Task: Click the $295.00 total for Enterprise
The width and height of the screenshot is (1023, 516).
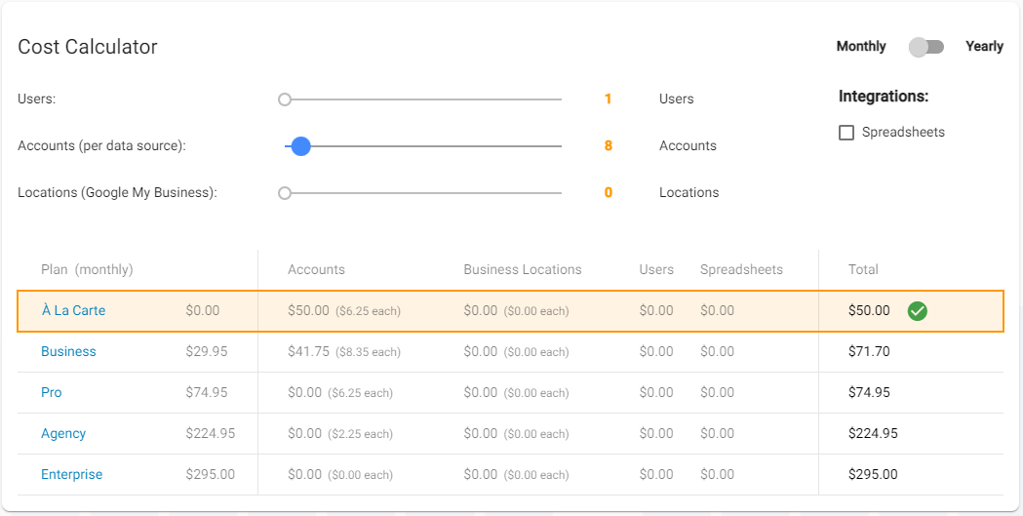Action: click(x=873, y=475)
